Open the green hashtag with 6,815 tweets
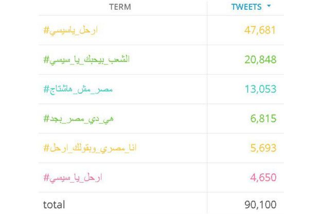This screenshot has width=321, height=214. (78, 119)
